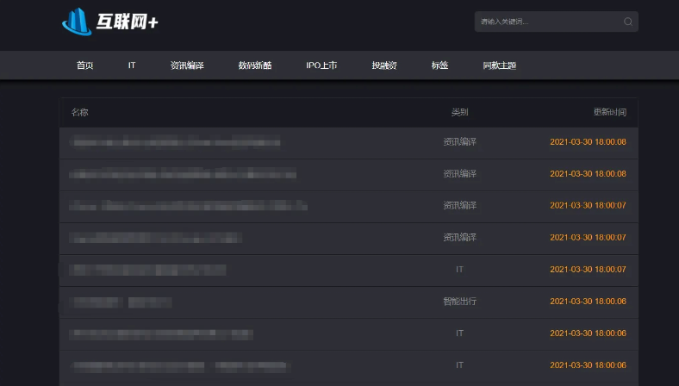Go to the 首页 navigation item
The height and width of the screenshot is (386, 679).
click(x=84, y=65)
